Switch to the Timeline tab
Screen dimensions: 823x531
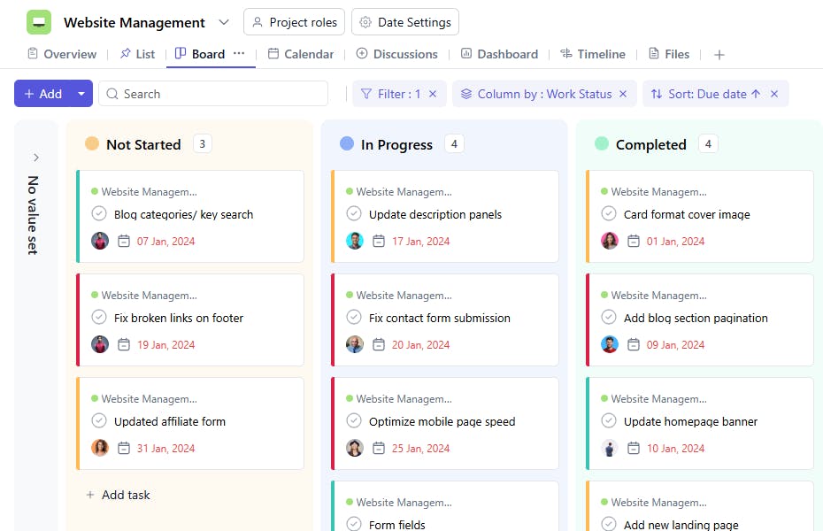pos(592,54)
